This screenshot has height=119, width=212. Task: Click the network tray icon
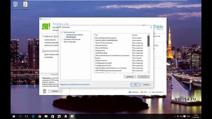(178, 116)
